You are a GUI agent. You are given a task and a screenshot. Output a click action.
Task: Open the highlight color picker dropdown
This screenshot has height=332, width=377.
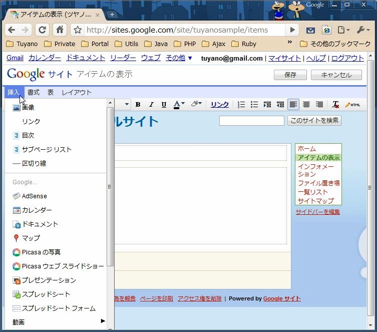(196, 105)
